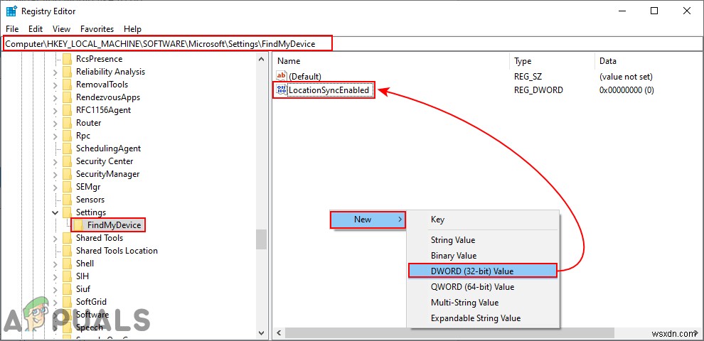Screen dimensions: 704x341
Task: Expand the Reliability Analysis key
Action: [x=55, y=72]
